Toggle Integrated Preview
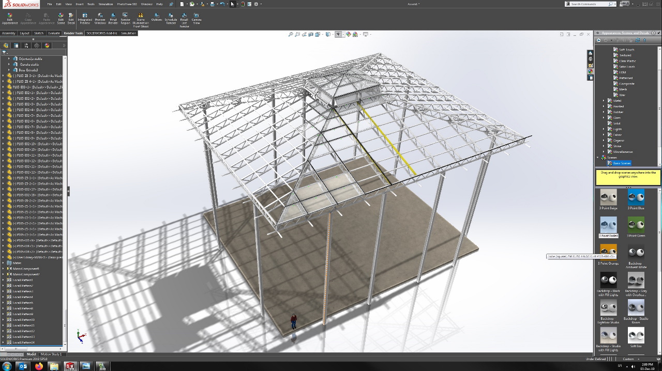The image size is (662, 371). (x=85, y=18)
